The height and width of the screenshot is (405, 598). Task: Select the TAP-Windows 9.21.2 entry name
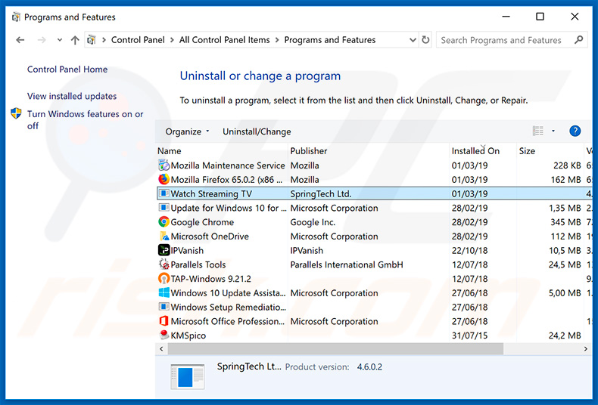pyautogui.click(x=210, y=279)
